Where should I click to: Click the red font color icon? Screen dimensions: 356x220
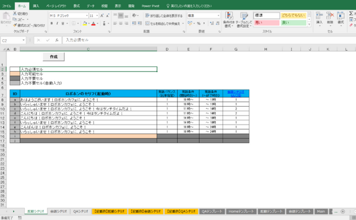click(x=93, y=23)
